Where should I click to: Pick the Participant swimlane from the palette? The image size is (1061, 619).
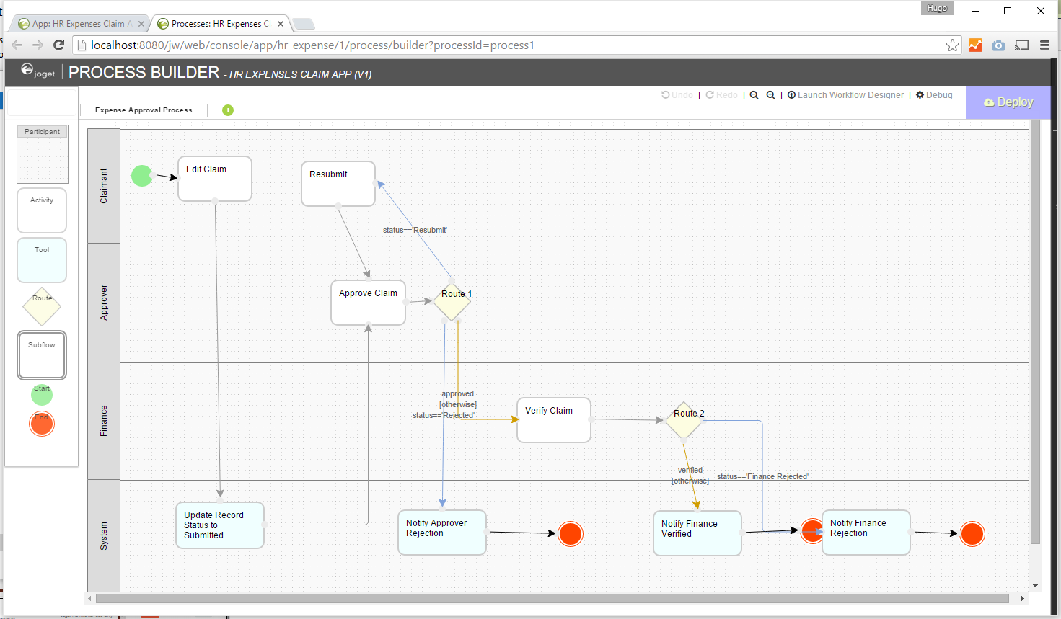pyautogui.click(x=43, y=154)
